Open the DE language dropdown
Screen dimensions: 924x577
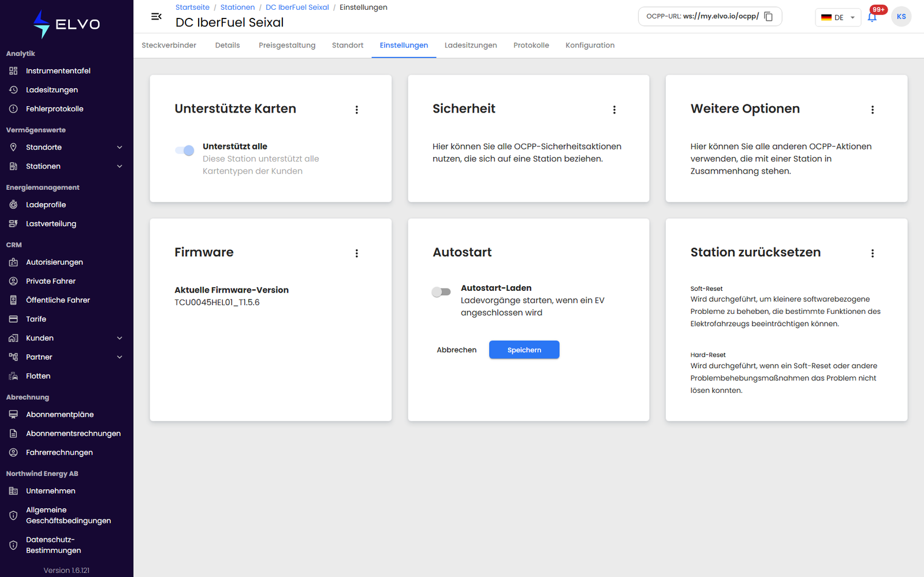pyautogui.click(x=838, y=17)
